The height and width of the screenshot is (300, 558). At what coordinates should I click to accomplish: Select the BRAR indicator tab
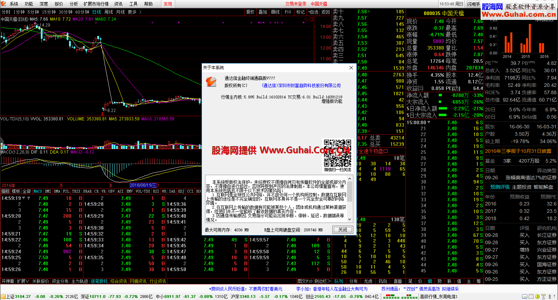(88, 191)
